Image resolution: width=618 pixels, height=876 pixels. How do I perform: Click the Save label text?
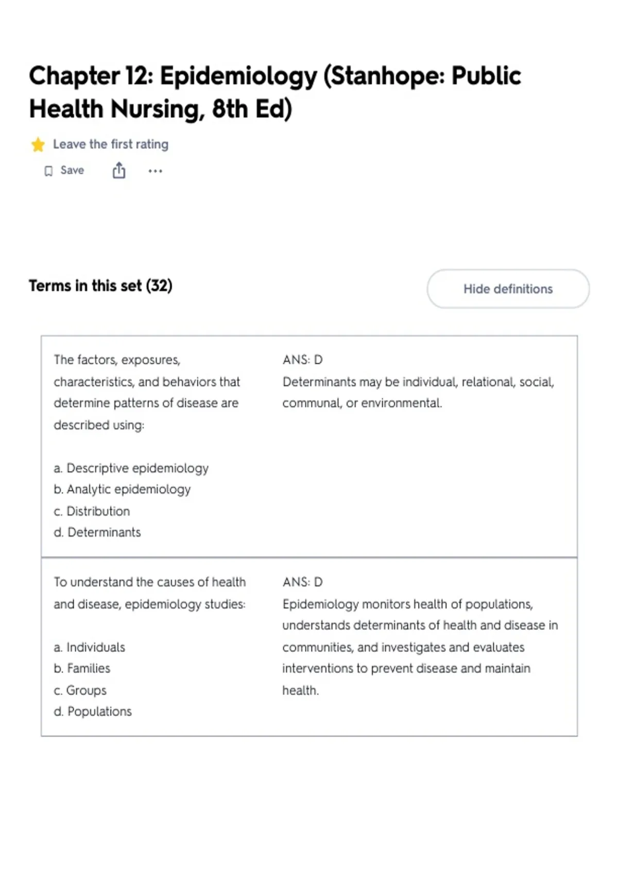(x=72, y=171)
